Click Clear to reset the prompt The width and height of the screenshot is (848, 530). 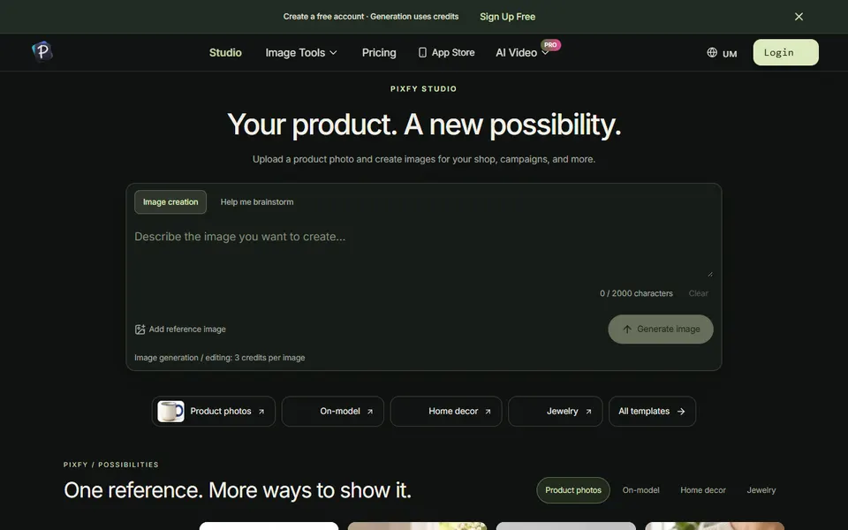coord(698,293)
